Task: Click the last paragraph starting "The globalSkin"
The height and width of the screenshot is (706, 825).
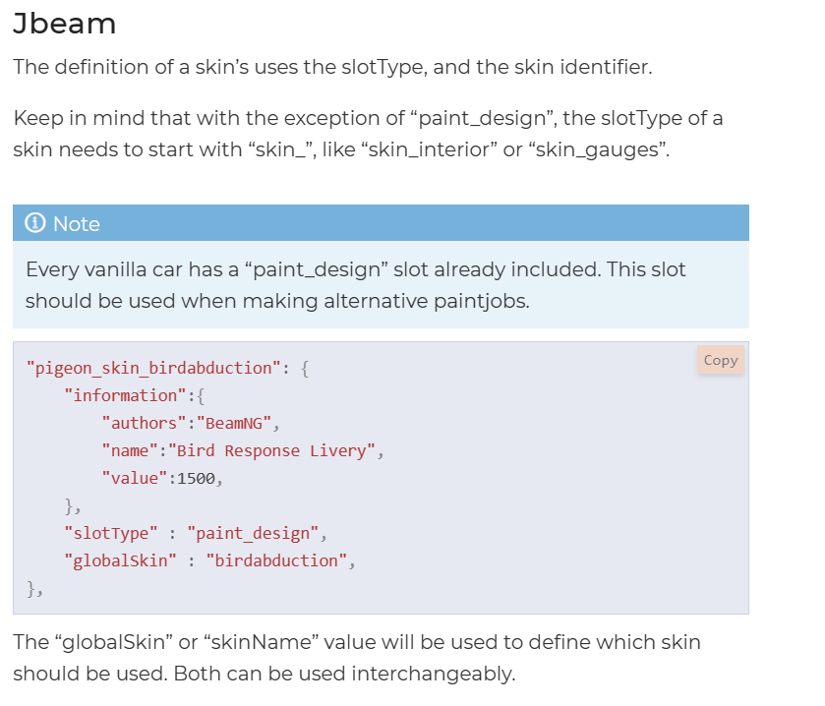Action: (x=356, y=658)
